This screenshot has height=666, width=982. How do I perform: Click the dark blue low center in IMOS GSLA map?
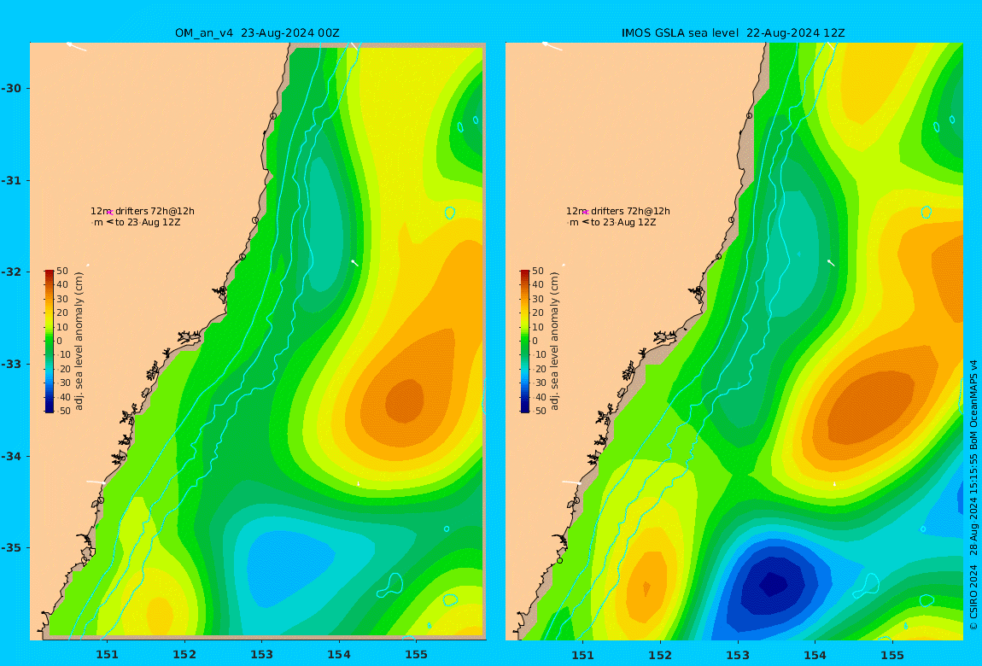[x=773, y=585]
